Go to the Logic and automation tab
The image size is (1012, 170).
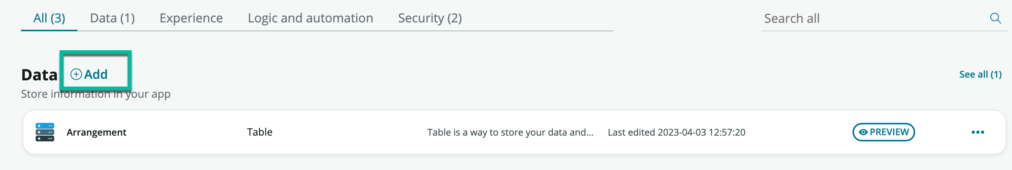[310, 18]
